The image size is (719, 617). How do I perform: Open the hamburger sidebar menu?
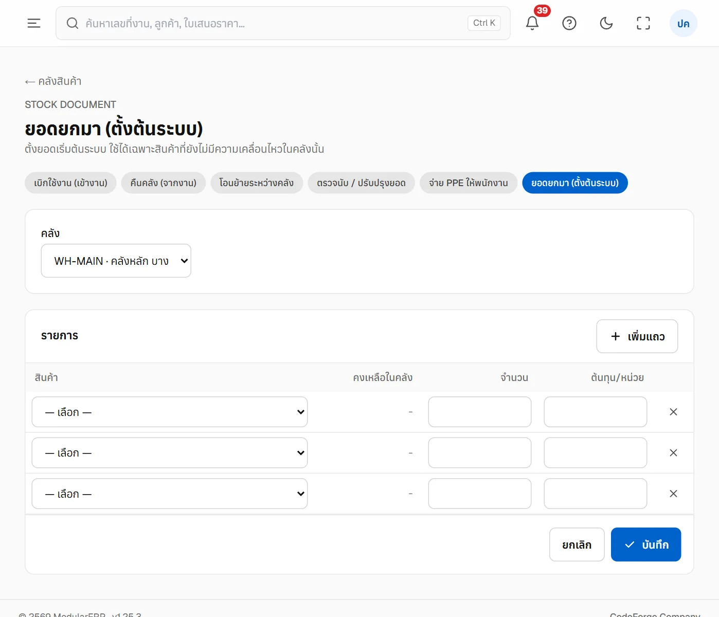[x=34, y=23]
